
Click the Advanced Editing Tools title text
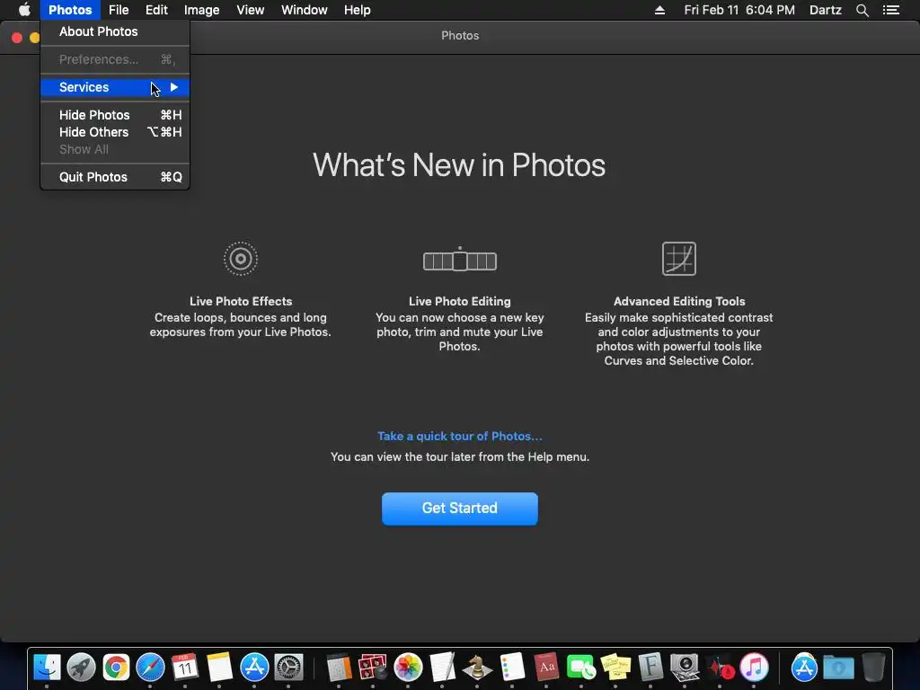[x=679, y=301]
